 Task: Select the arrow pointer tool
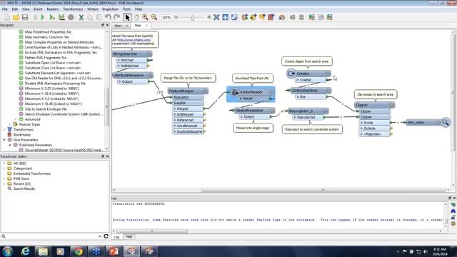tap(127, 17)
